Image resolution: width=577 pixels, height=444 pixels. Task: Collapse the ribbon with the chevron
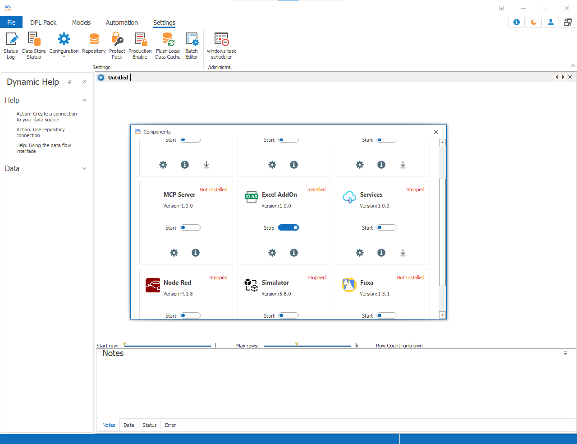click(x=573, y=66)
